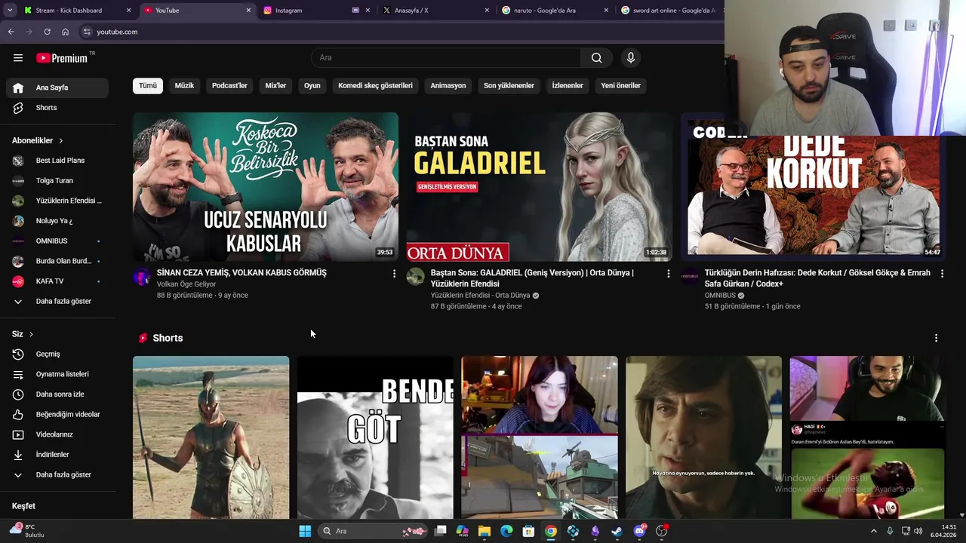Close the YouTube browser tab
966x543 pixels.
pos(248,11)
